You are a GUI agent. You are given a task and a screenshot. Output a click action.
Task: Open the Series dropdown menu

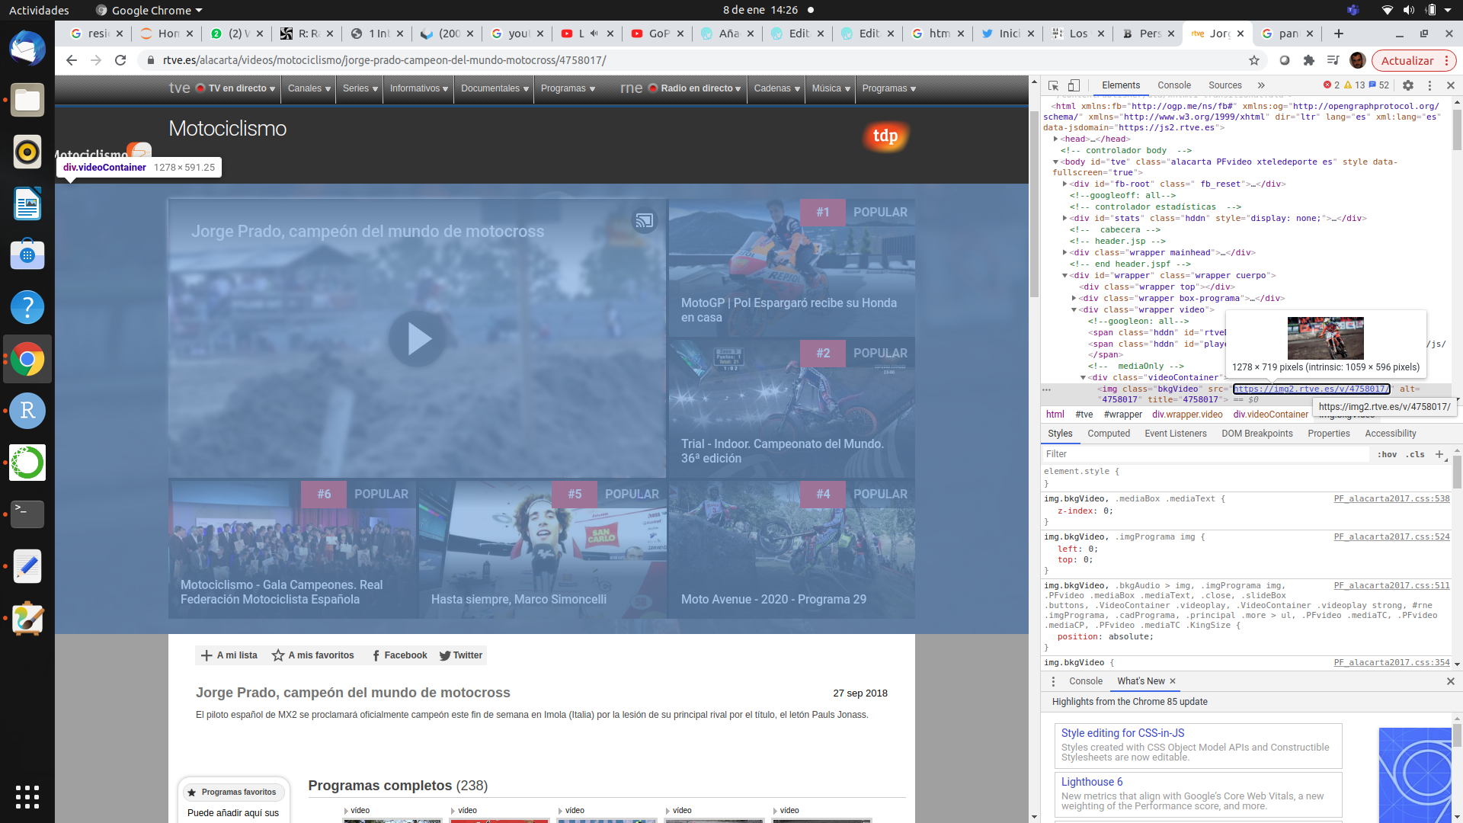[360, 88]
